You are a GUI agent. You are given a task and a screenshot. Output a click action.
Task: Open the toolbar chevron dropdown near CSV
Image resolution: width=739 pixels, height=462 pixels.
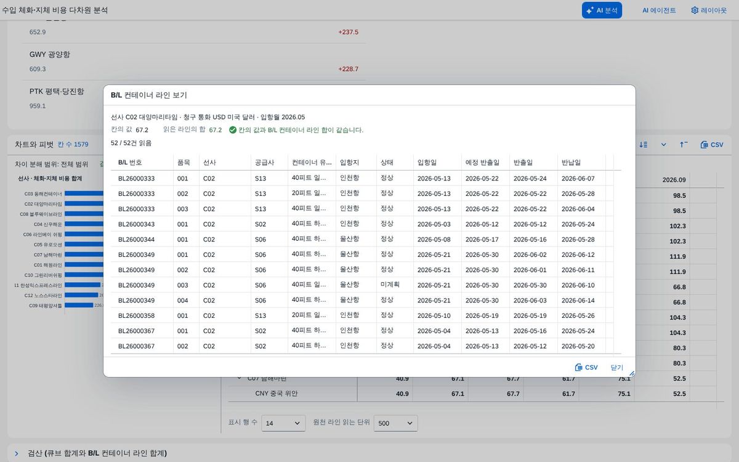[x=663, y=145]
